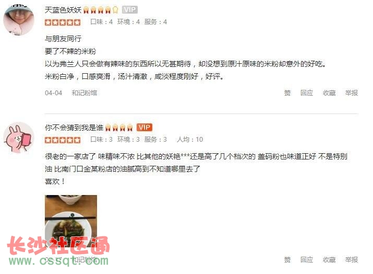
Task: Click the gray VIP badge beside 天蓝色妖妖
Action: [130, 9]
